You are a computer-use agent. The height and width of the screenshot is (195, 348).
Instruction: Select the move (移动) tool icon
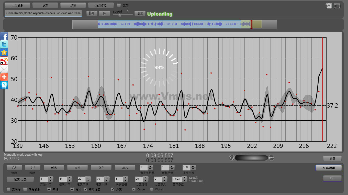[32, 168]
